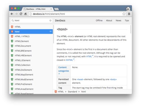Open the browser home icon
Viewport: 141px width, 107px height.
pyautogui.click(x=25, y=14)
